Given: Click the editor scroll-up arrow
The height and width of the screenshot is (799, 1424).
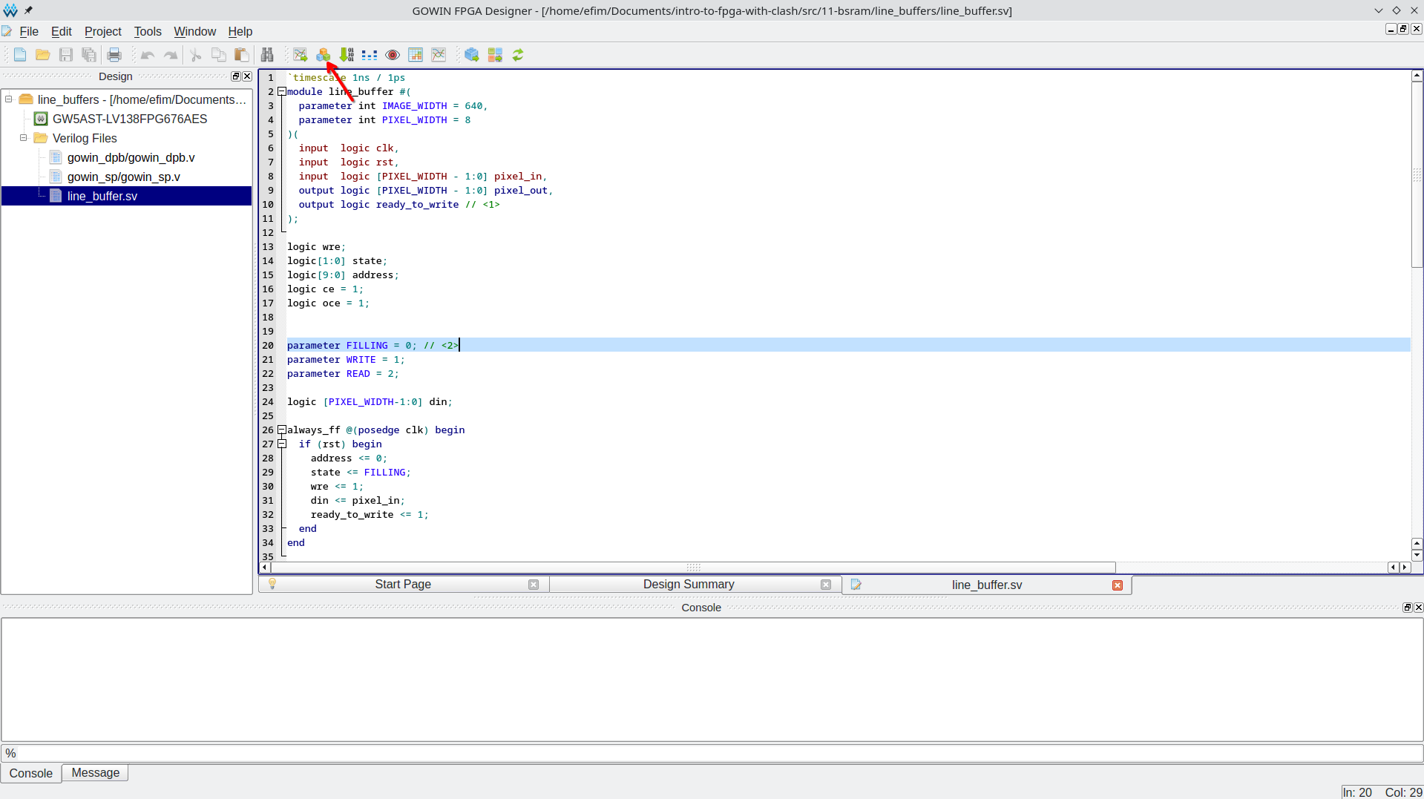Looking at the screenshot, I should click(1417, 76).
